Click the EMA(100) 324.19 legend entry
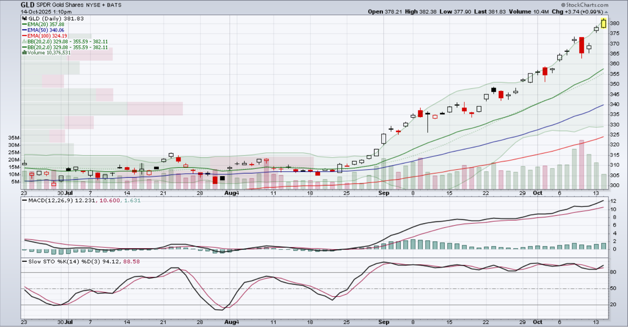The width and height of the screenshot is (628, 327). (47, 36)
